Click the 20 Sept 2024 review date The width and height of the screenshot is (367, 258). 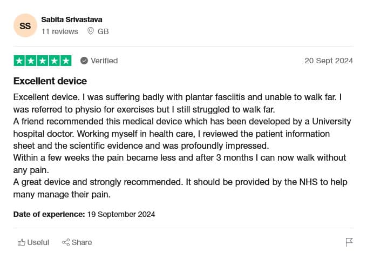coord(328,61)
